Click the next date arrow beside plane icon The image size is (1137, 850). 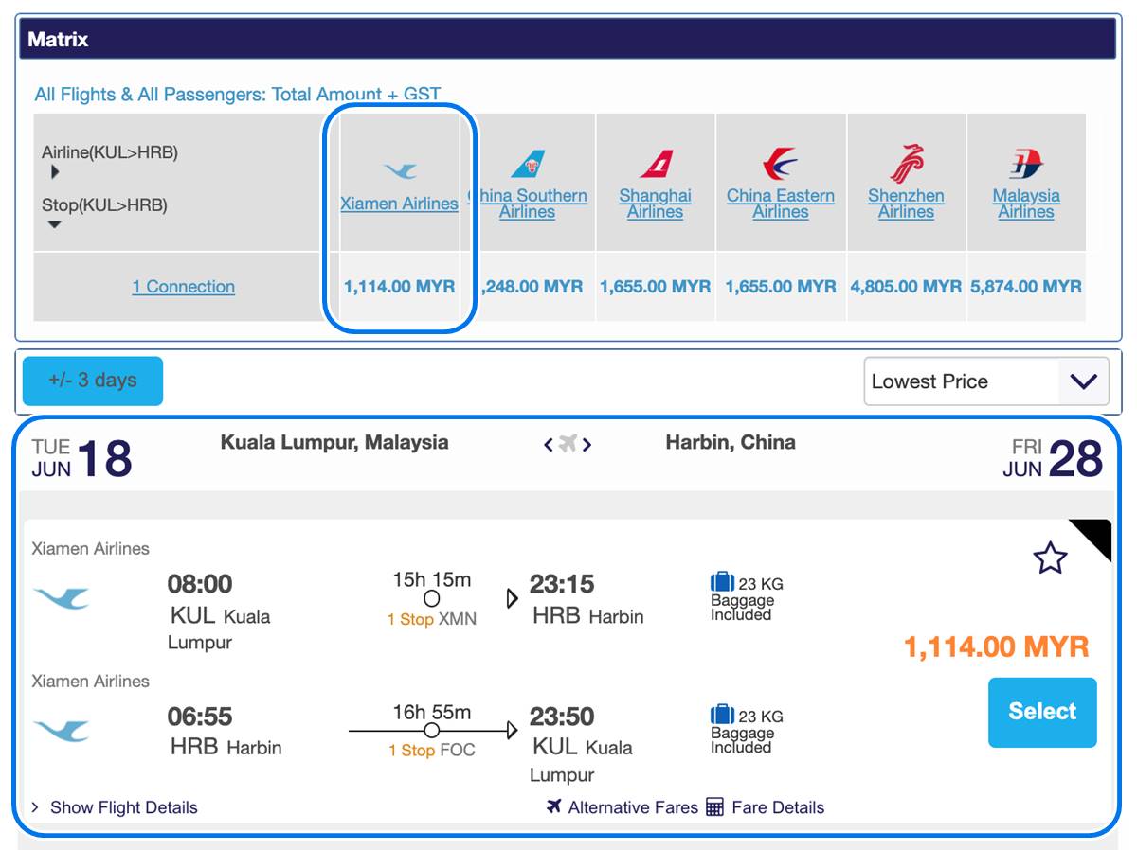(587, 444)
